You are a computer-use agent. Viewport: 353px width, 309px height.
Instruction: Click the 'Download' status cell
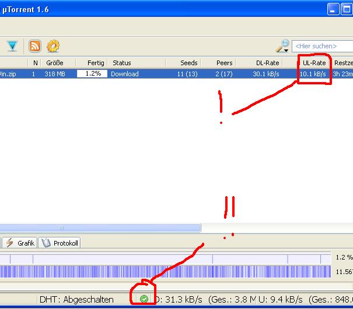(125, 74)
